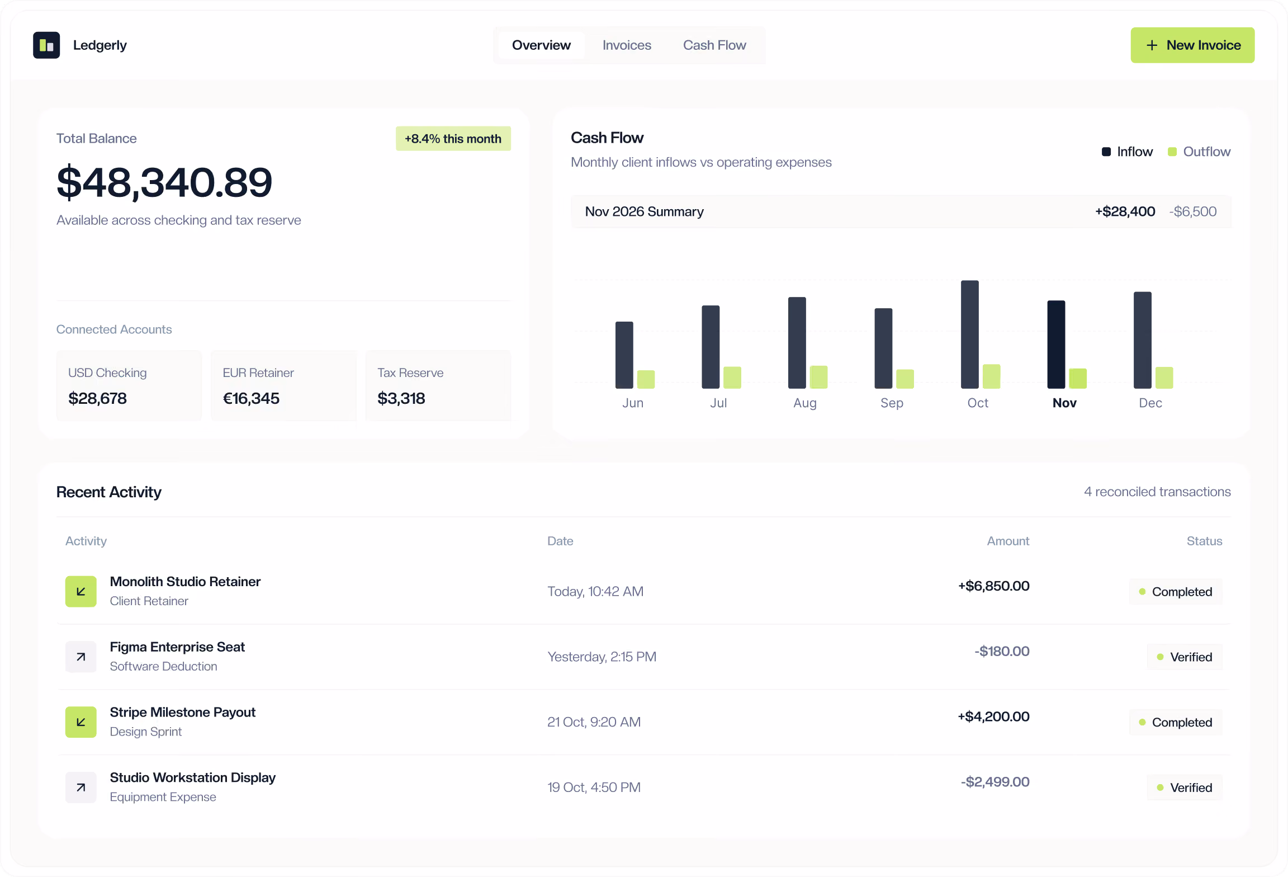The width and height of the screenshot is (1288, 877).
Task: Click the Outflow legend swatch
Action: pyautogui.click(x=1172, y=152)
